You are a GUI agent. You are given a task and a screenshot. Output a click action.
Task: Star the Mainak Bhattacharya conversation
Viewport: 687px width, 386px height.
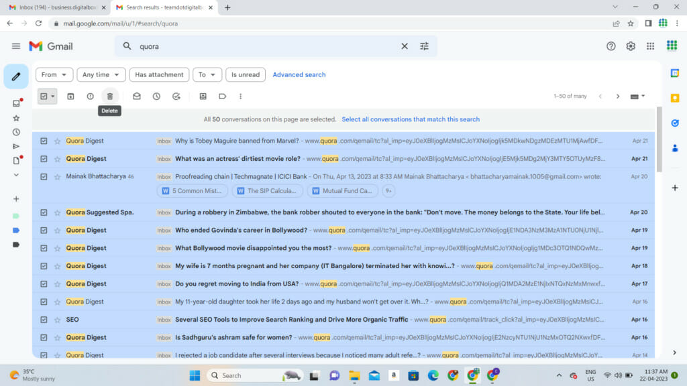pyautogui.click(x=58, y=176)
